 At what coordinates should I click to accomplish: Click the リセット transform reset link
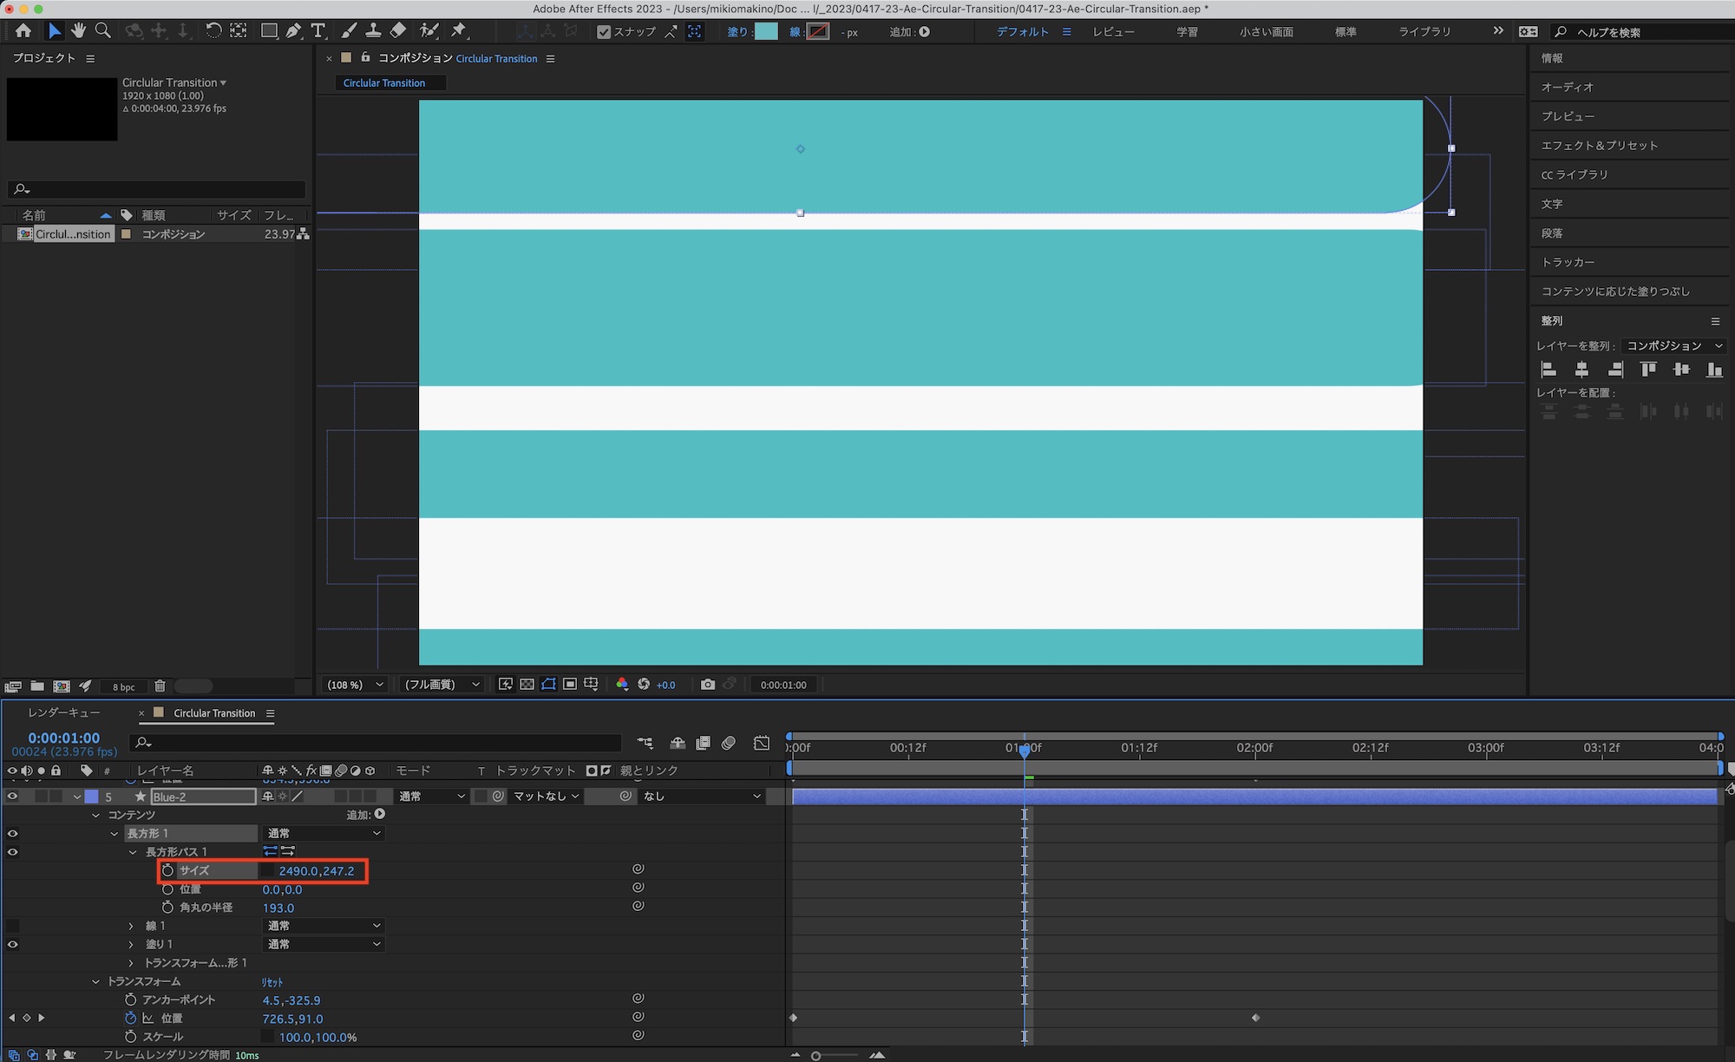(272, 981)
